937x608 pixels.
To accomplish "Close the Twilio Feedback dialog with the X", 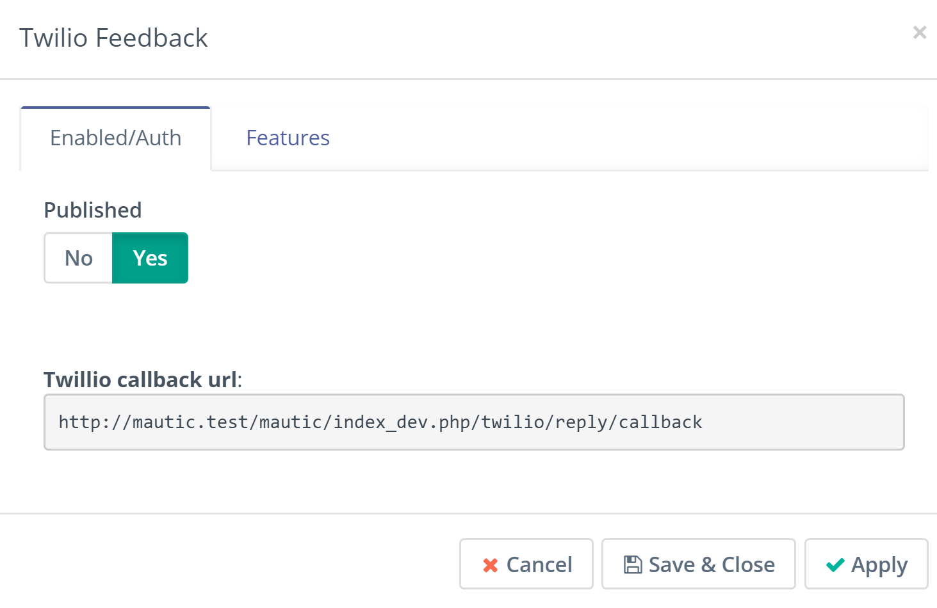I will click(x=920, y=32).
